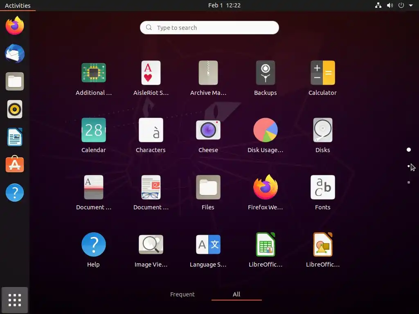Switch to the Frequent tab
This screenshot has width=419, height=314.
click(182, 294)
